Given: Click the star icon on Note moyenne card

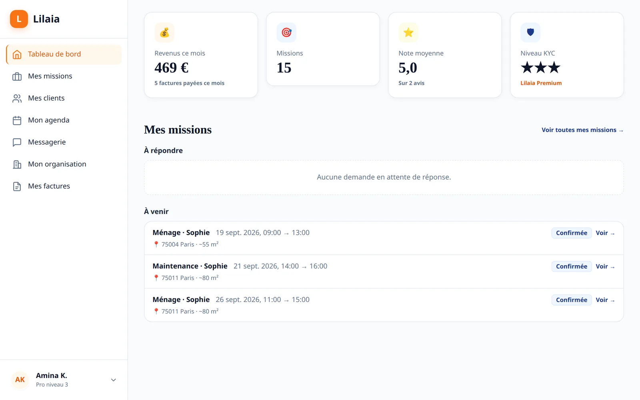Looking at the screenshot, I should click(408, 32).
